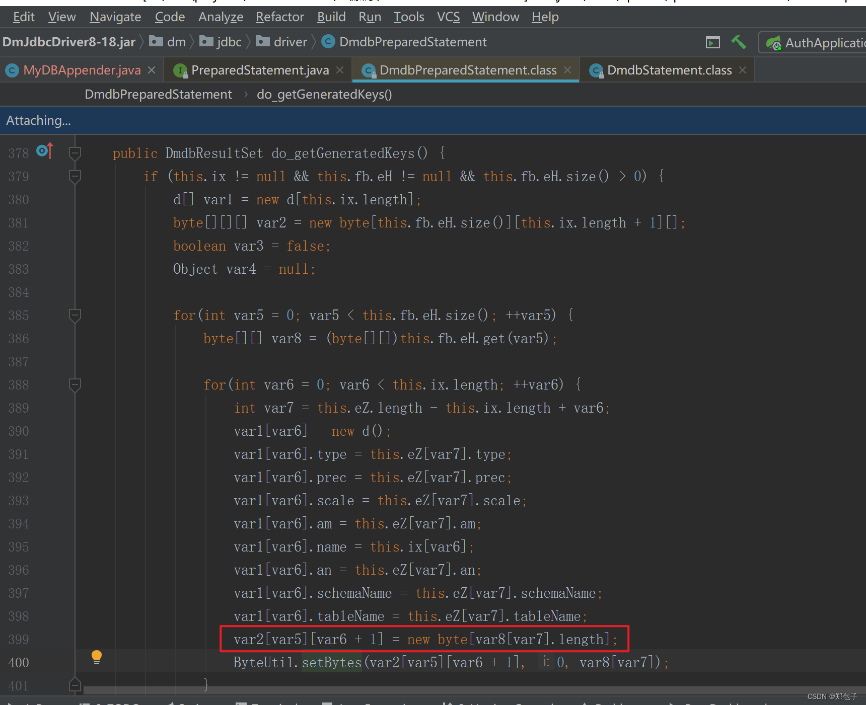
Task: Click DmJdbcDriver8-18.jar breadcrumb
Action: click(69, 42)
